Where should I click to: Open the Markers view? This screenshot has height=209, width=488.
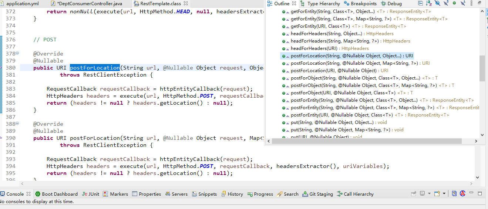[115, 194]
